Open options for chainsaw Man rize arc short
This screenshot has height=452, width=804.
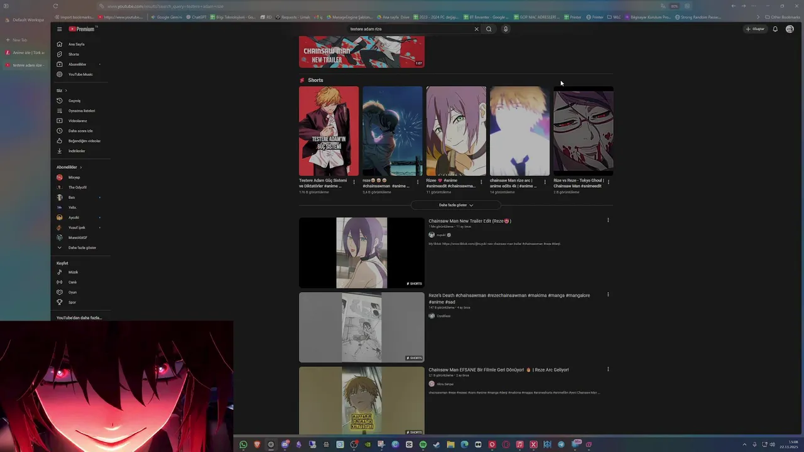[x=545, y=182]
